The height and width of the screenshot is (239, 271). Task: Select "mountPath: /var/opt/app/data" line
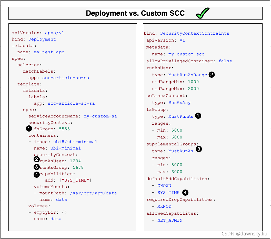tap(78, 193)
